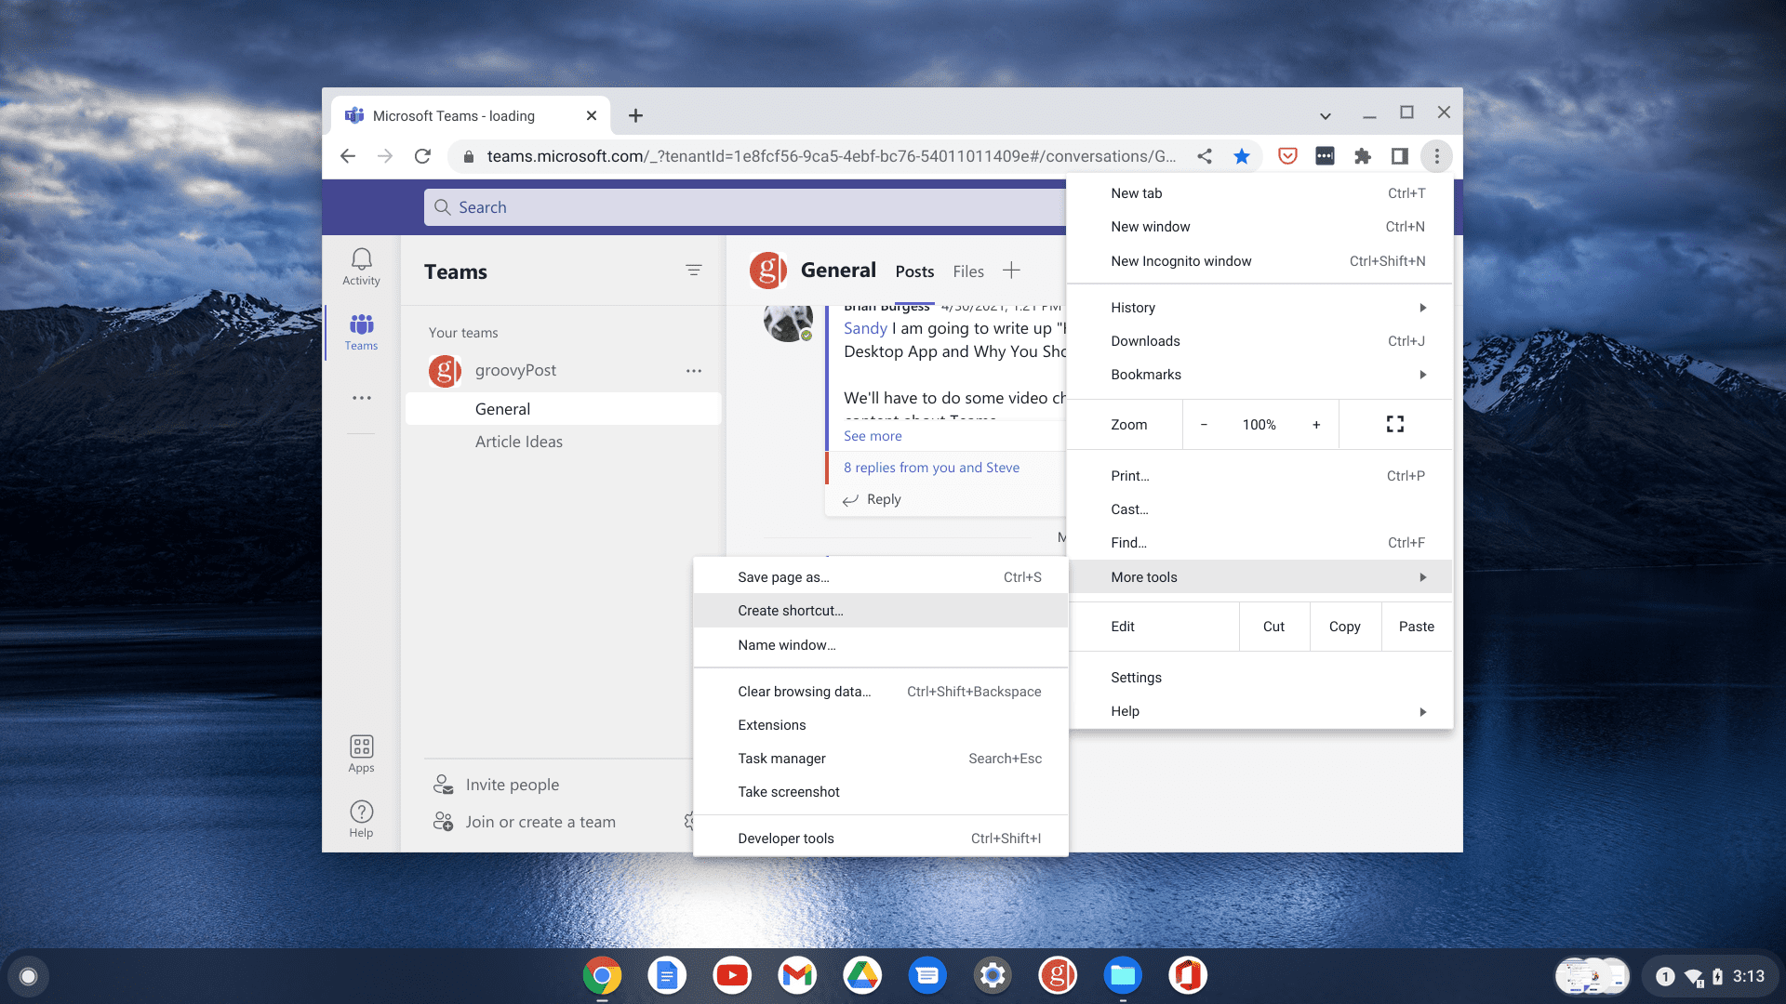Click the Teams sidebar icon

(361, 331)
